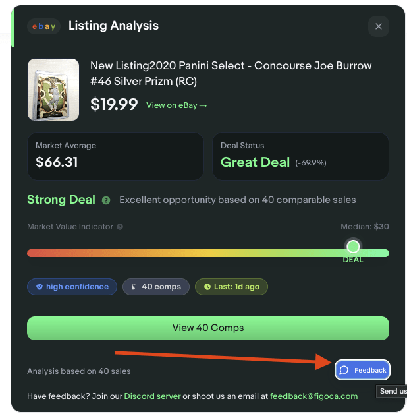Open the Joe Burrow card thumbnail
This screenshot has height=420, width=407.
coord(53,90)
